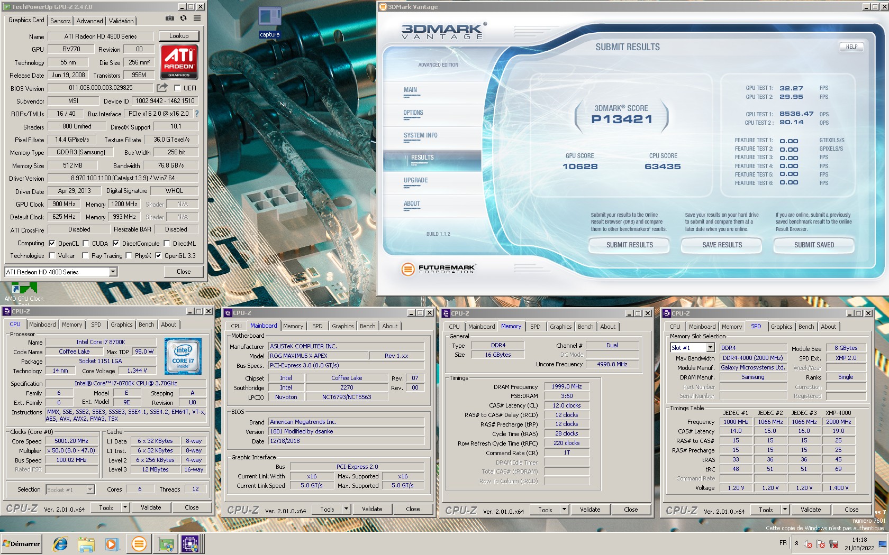Open Internet Explorer from the taskbar
Screen dimensions: 889x555
point(60,543)
